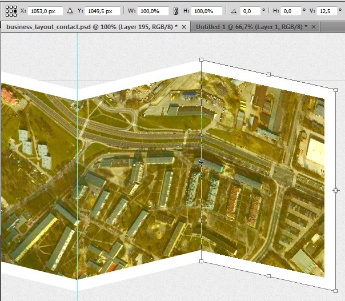This screenshot has width=345, height=301.
Task: Click the top-left transform corner handle
Action: click(201, 59)
